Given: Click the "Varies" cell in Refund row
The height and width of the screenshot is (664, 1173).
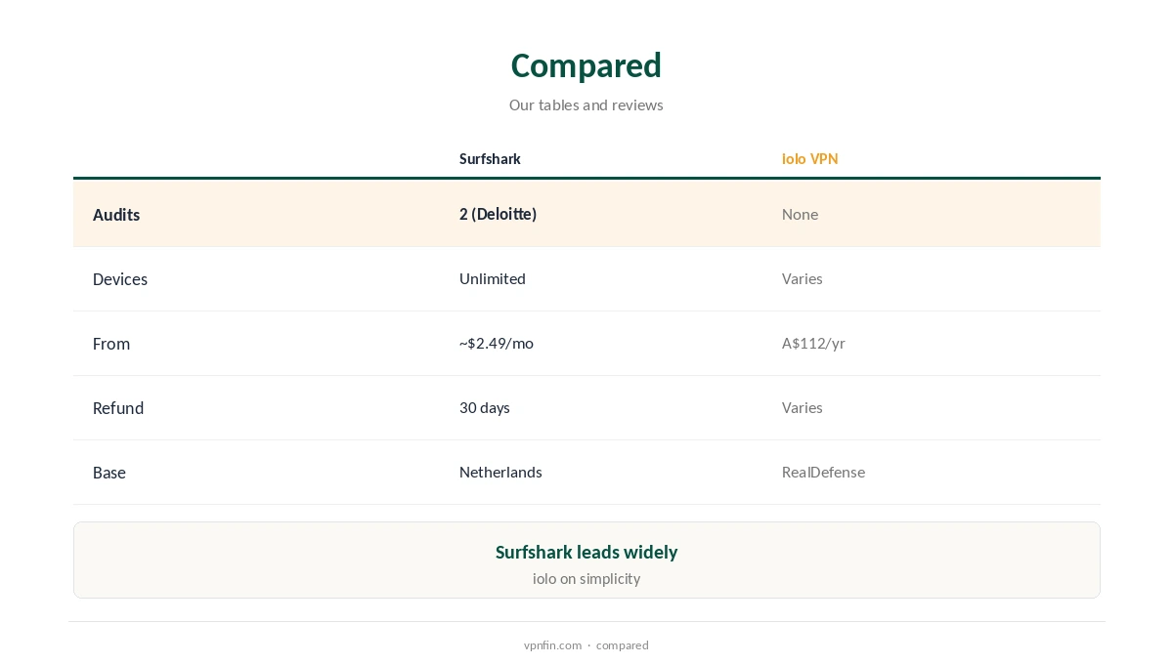Looking at the screenshot, I should (x=802, y=407).
